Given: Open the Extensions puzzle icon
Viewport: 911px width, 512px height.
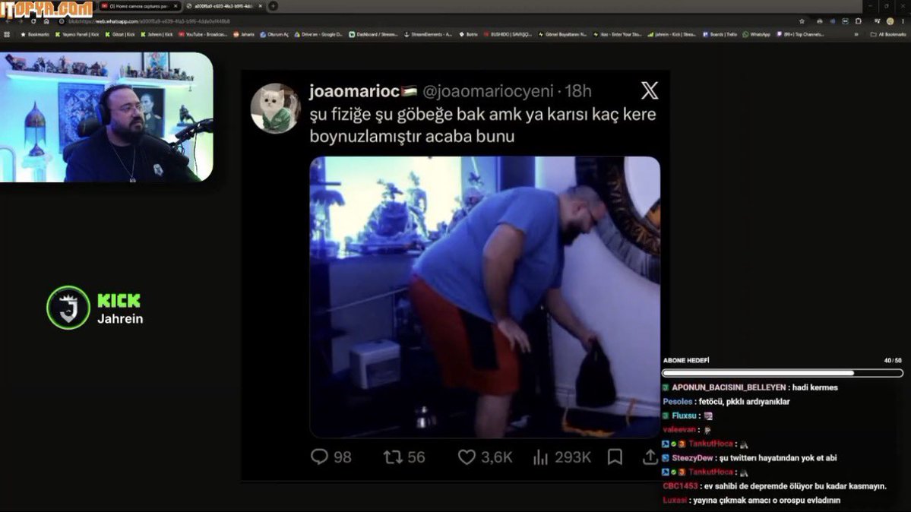Looking at the screenshot, I should point(859,21).
